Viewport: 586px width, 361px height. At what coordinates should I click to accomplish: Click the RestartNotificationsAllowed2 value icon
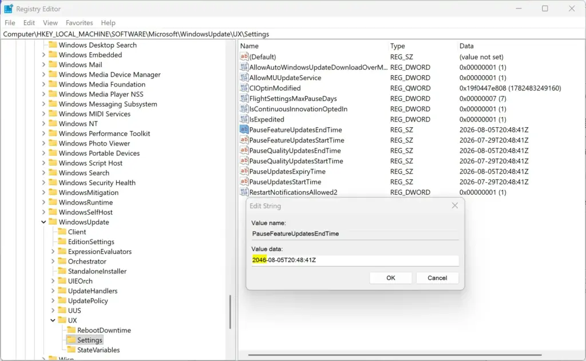click(x=244, y=192)
